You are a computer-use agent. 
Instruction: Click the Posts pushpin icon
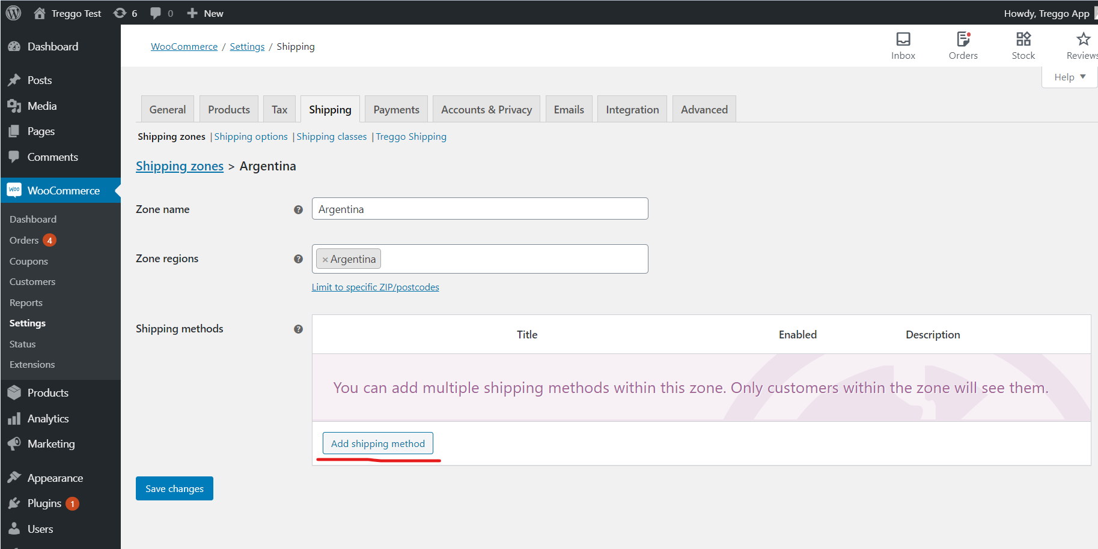(x=14, y=80)
